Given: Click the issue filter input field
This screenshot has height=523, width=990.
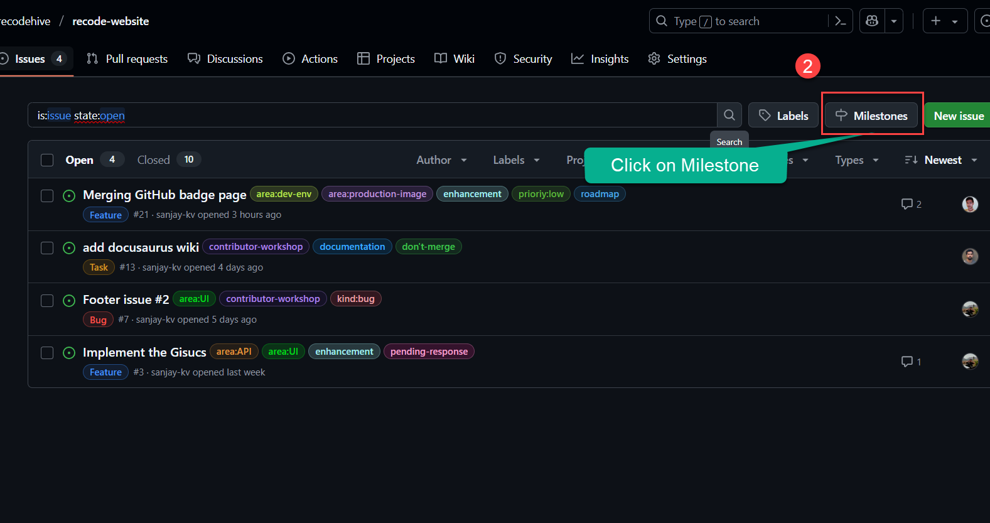Looking at the screenshot, I should 372,115.
